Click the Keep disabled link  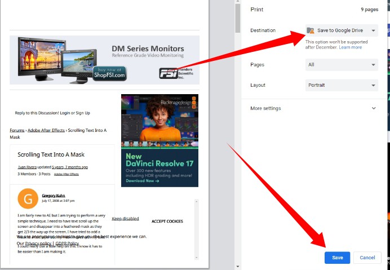point(125,219)
